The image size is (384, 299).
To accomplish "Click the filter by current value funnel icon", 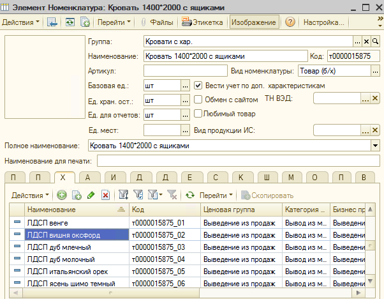I will (138, 195).
